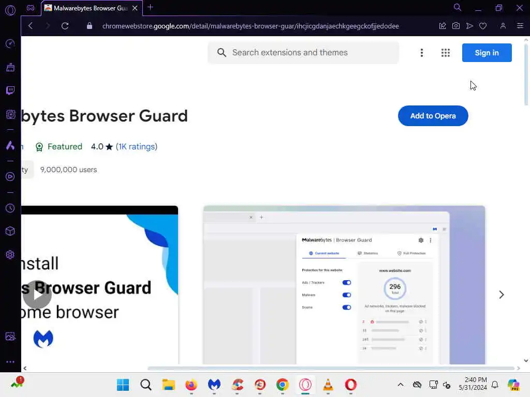
Task: Open Extensions cube icon in sidebar
Action: coord(10,231)
